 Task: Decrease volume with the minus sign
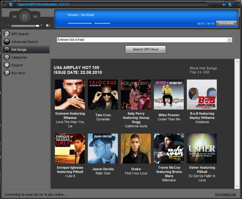pyautogui.click(x=9, y=25)
